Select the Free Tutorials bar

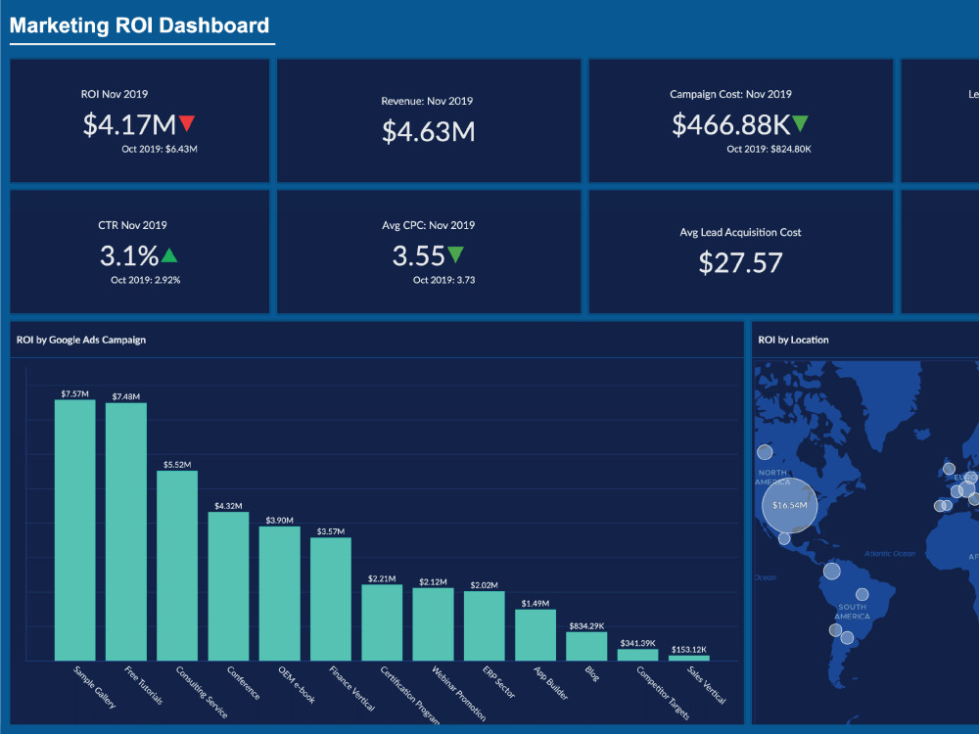[128, 533]
